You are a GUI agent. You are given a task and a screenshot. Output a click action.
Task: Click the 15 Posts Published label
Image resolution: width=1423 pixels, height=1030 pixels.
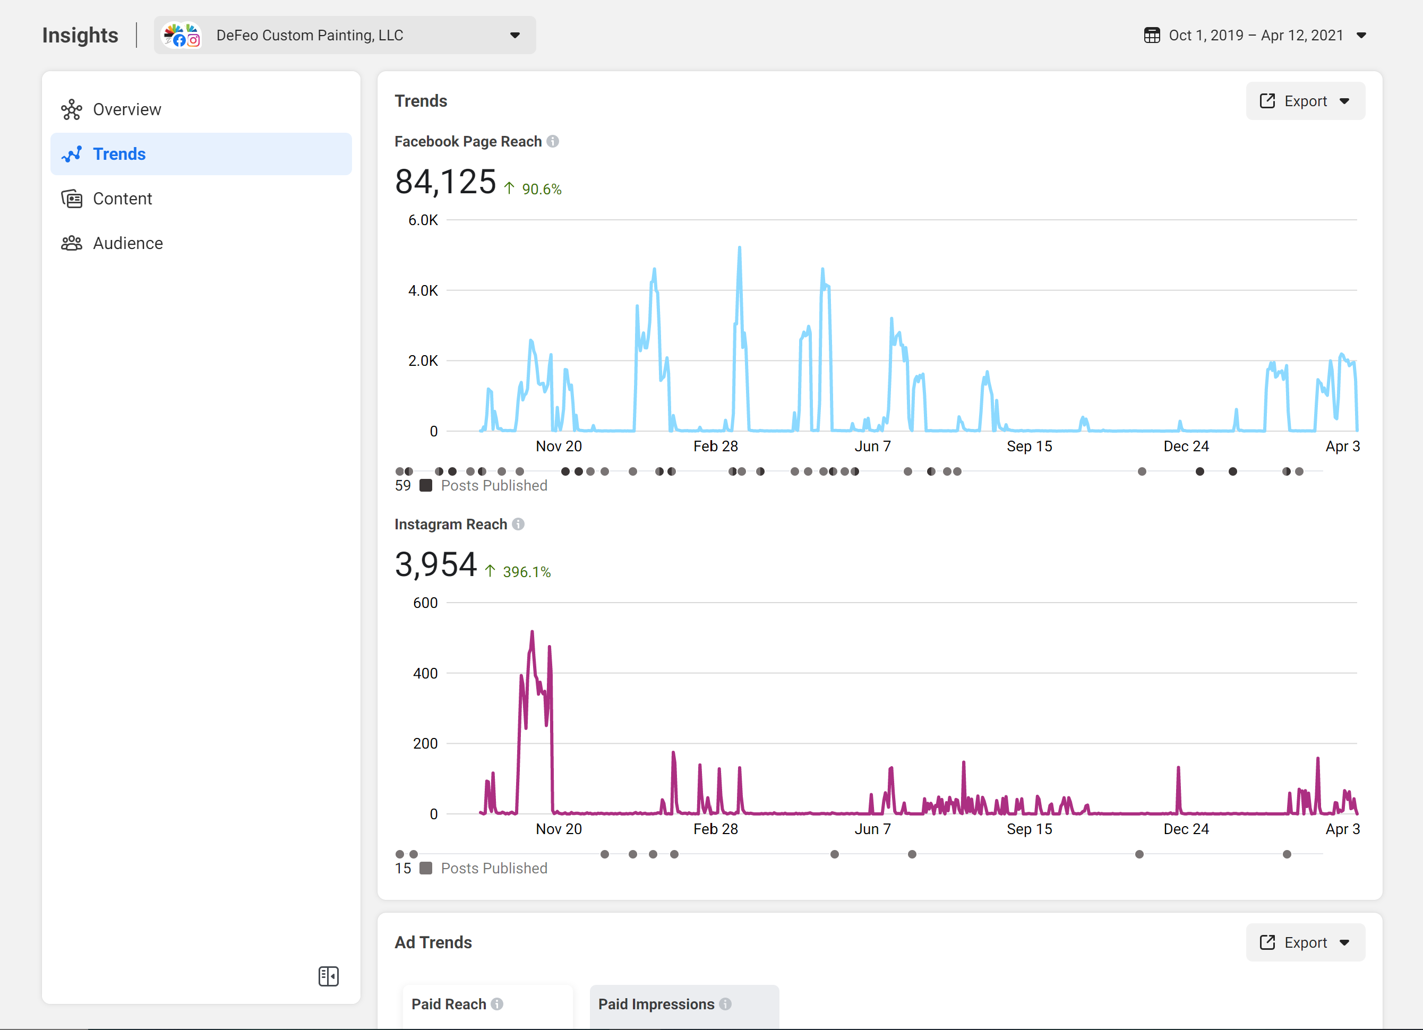coord(471,868)
